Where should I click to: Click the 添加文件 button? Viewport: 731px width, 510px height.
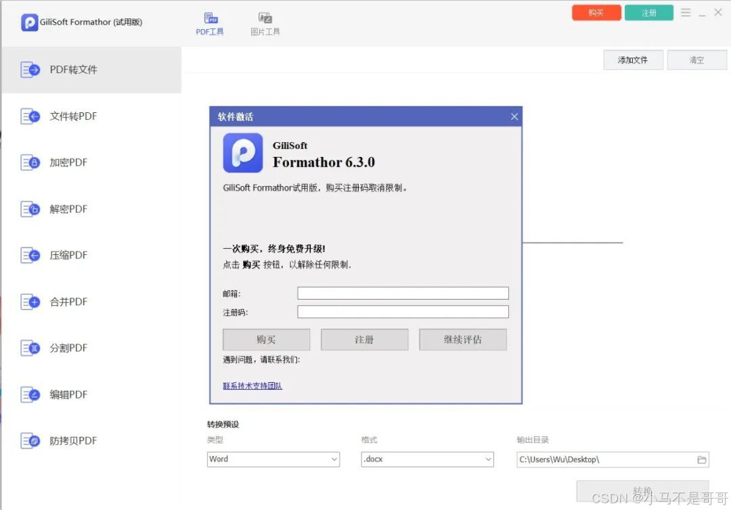(633, 60)
